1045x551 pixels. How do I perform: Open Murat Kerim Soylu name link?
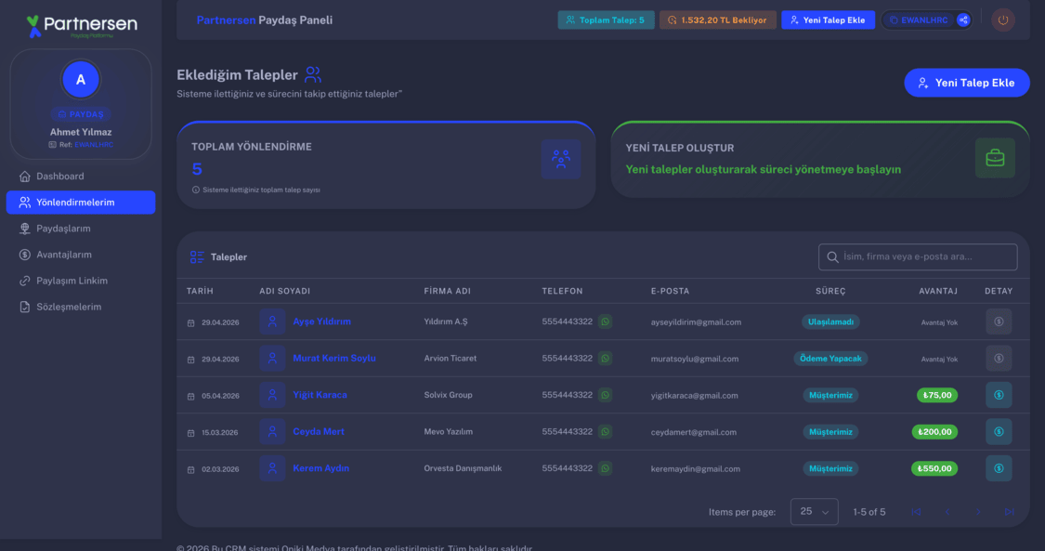tap(334, 358)
